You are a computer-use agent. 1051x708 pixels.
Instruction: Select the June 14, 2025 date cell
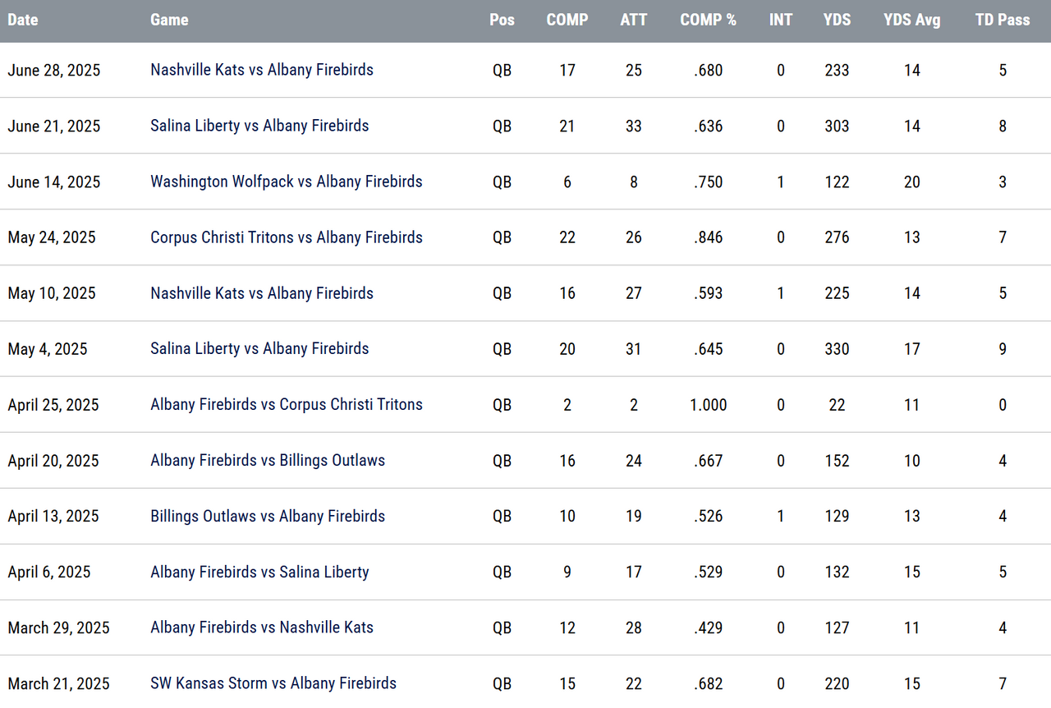54,182
